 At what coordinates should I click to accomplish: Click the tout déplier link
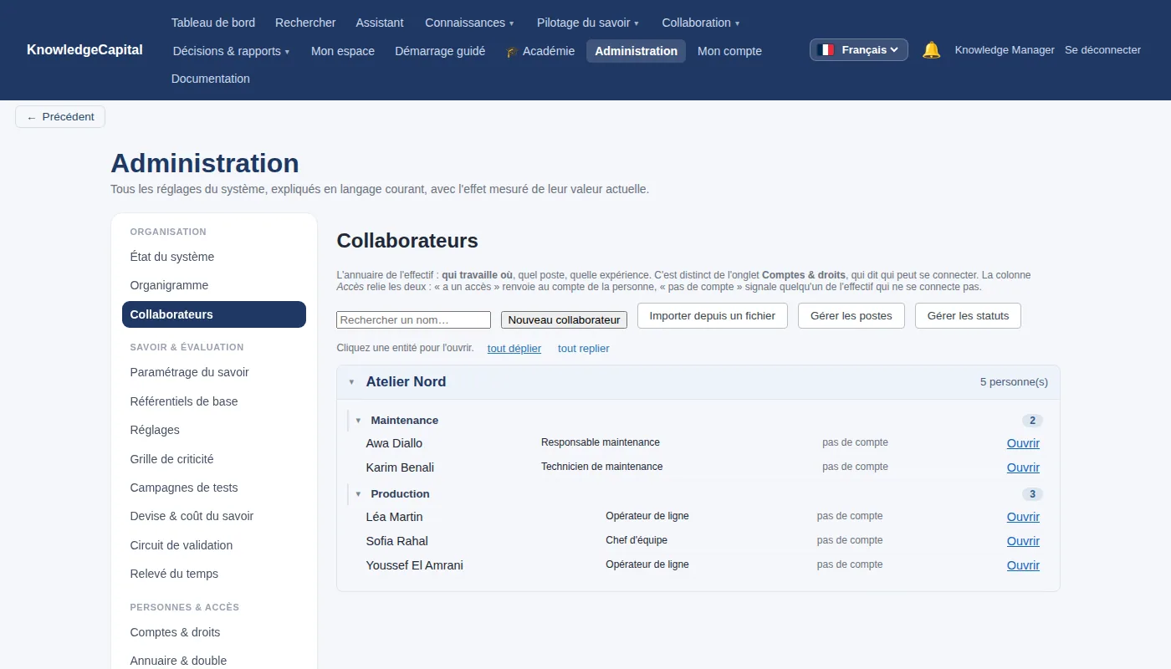tap(514, 349)
